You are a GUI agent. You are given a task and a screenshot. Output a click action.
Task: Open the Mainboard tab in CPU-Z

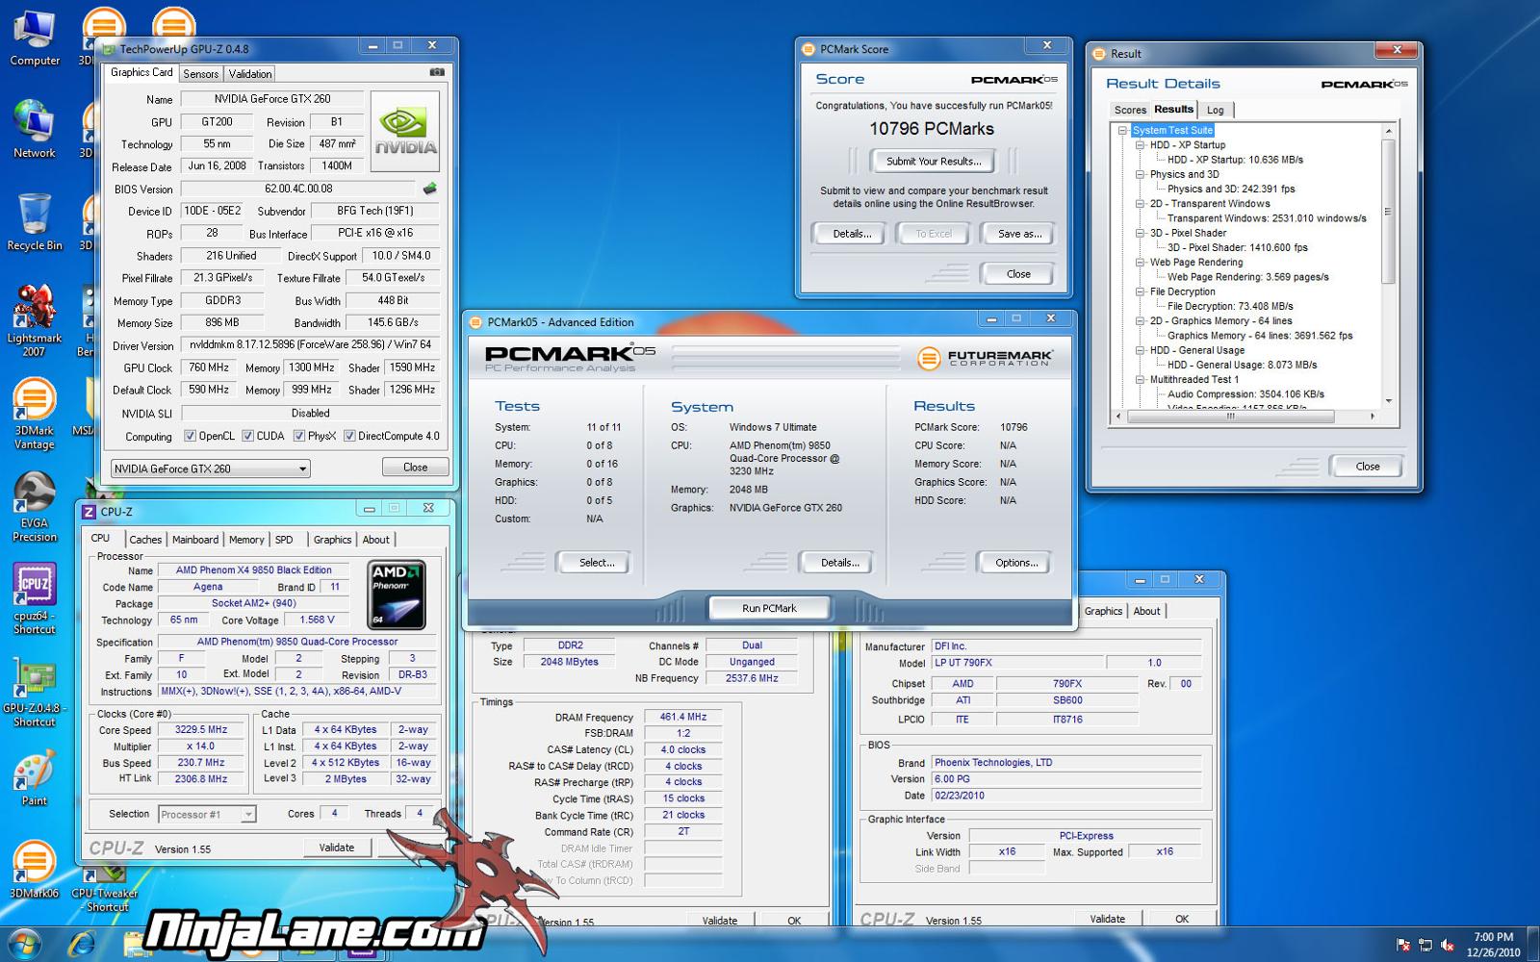tap(195, 540)
